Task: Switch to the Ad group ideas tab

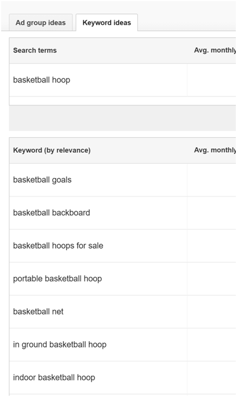Action: pyautogui.click(x=41, y=23)
